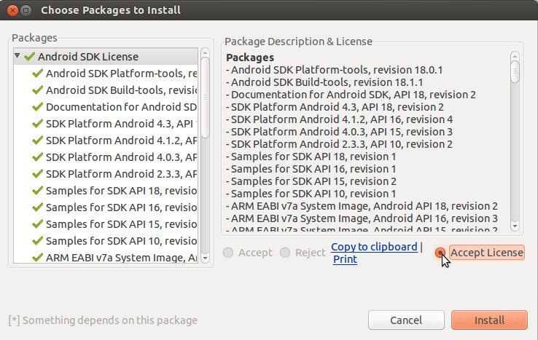Viewport: 538px width, 340px height.
Task: Click down arrow of Packages list scrollbar
Action: [205, 258]
